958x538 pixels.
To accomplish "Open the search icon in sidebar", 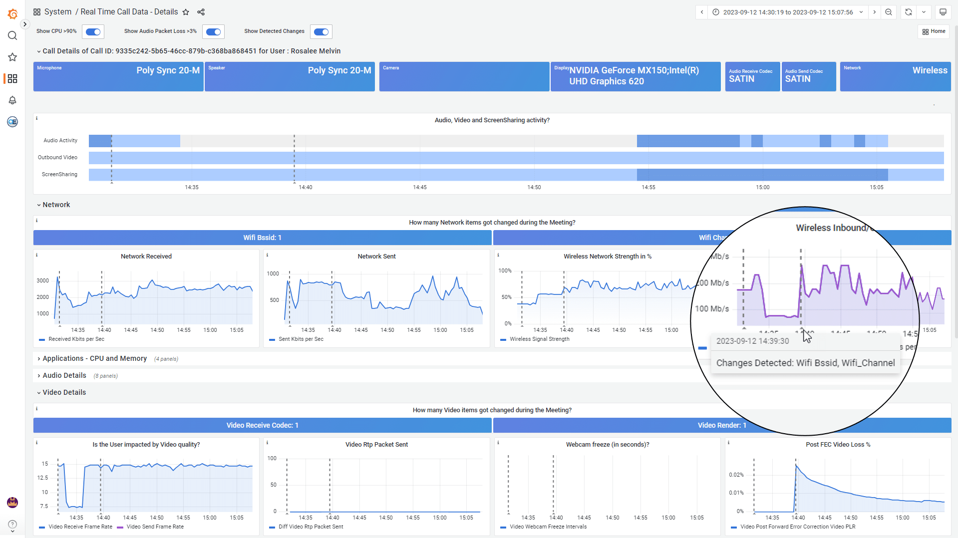I will tap(12, 35).
